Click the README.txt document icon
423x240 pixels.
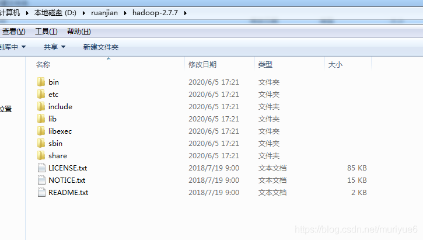[41, 192]
